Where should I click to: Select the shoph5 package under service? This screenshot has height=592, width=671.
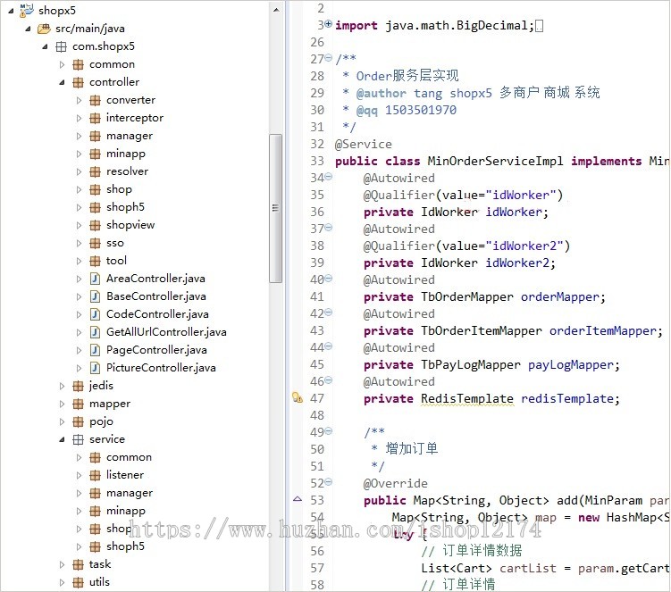coord(125,546)
